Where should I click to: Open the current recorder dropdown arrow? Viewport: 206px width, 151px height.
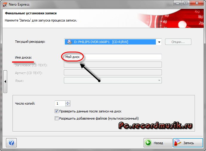tap(159, 42)
